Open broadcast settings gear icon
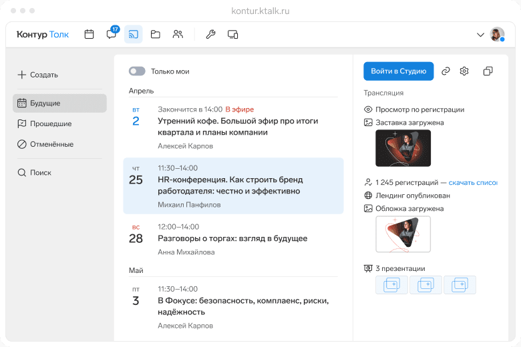This screenshot has width=521, height=347. (x=465, y=71)
